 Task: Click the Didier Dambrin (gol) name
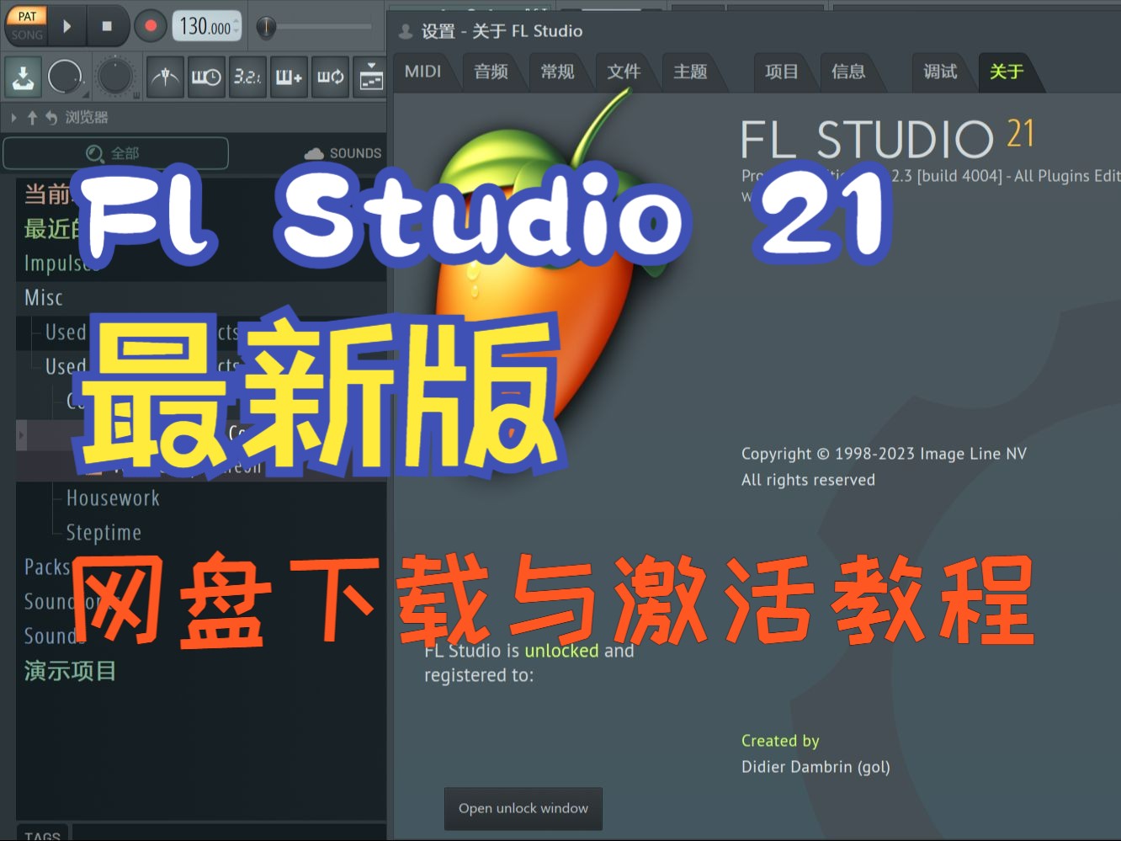coord(816,767)
